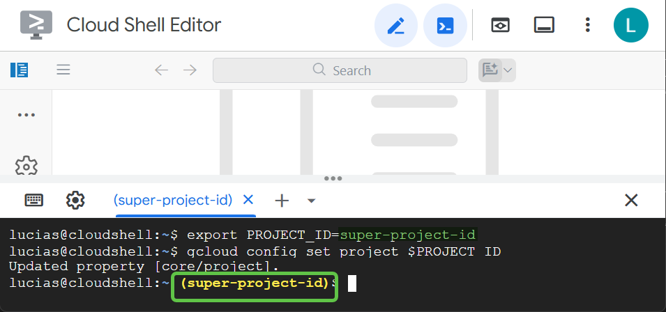Go forward with the right arrow

190,70
